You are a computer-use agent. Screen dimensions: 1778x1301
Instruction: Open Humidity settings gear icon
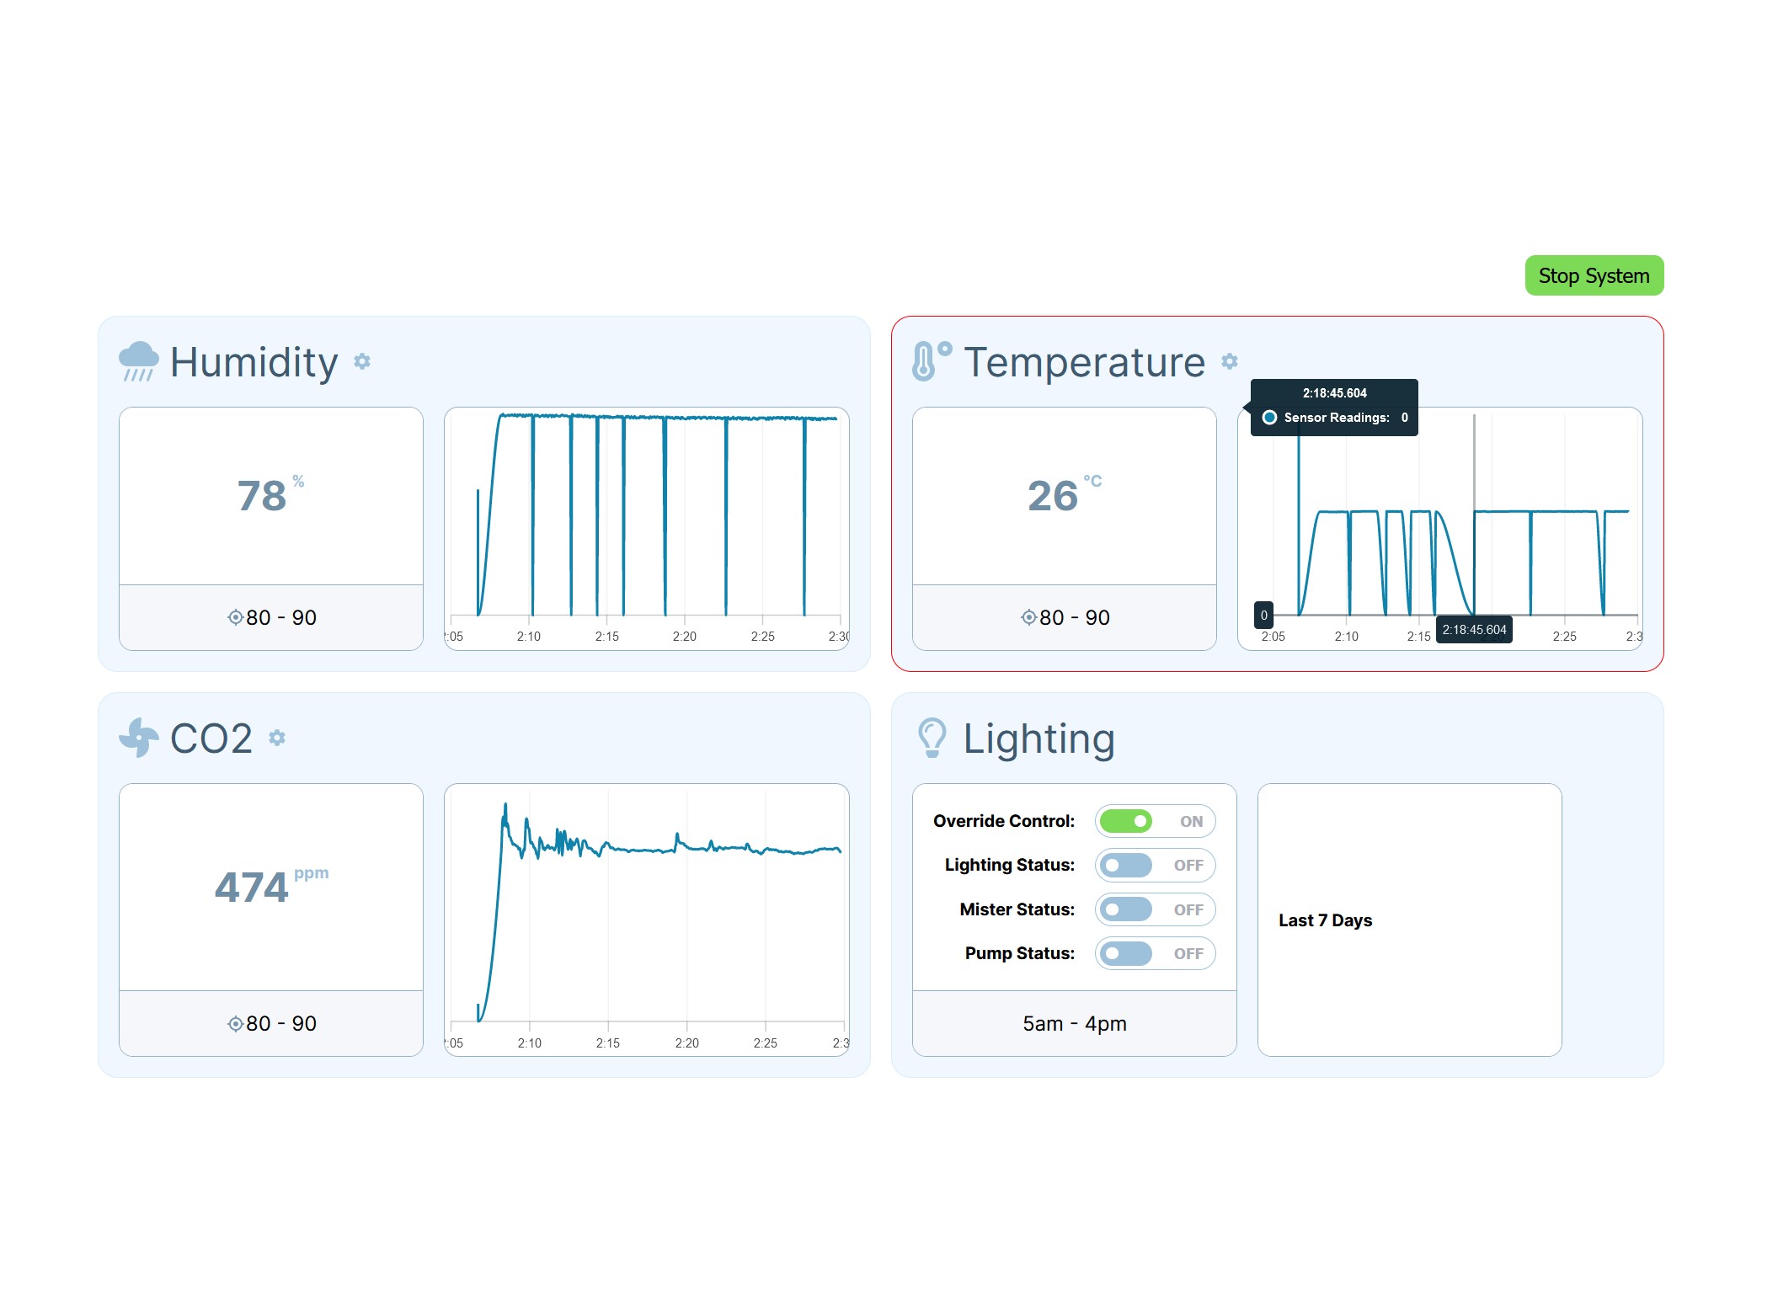[362, 361]
